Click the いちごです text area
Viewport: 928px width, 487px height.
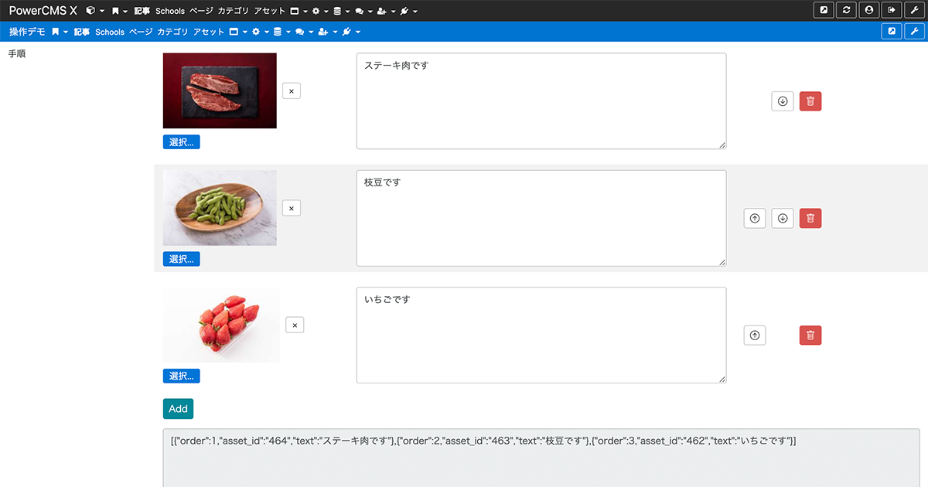[541, 335]
